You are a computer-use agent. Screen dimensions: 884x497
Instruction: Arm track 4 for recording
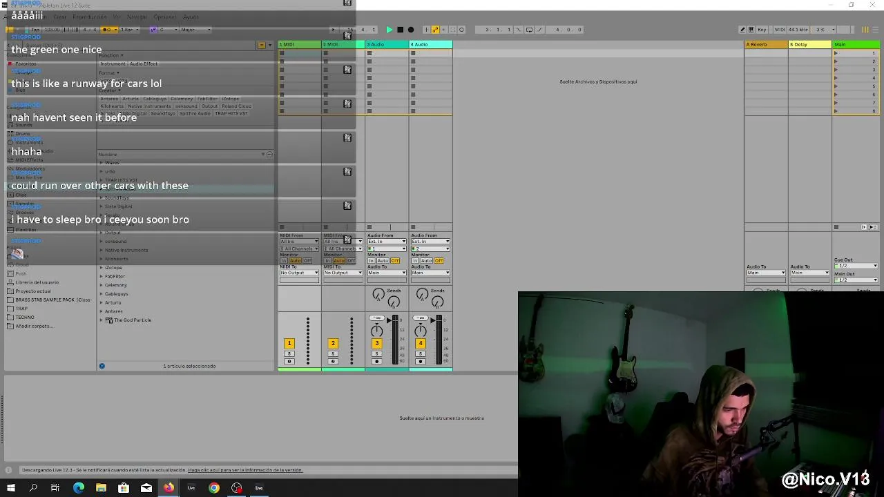point(421,361)
